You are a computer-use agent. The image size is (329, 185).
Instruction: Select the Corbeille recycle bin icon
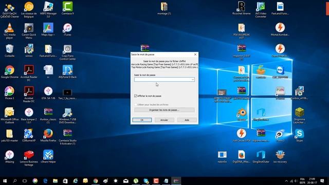coord(9,51)
